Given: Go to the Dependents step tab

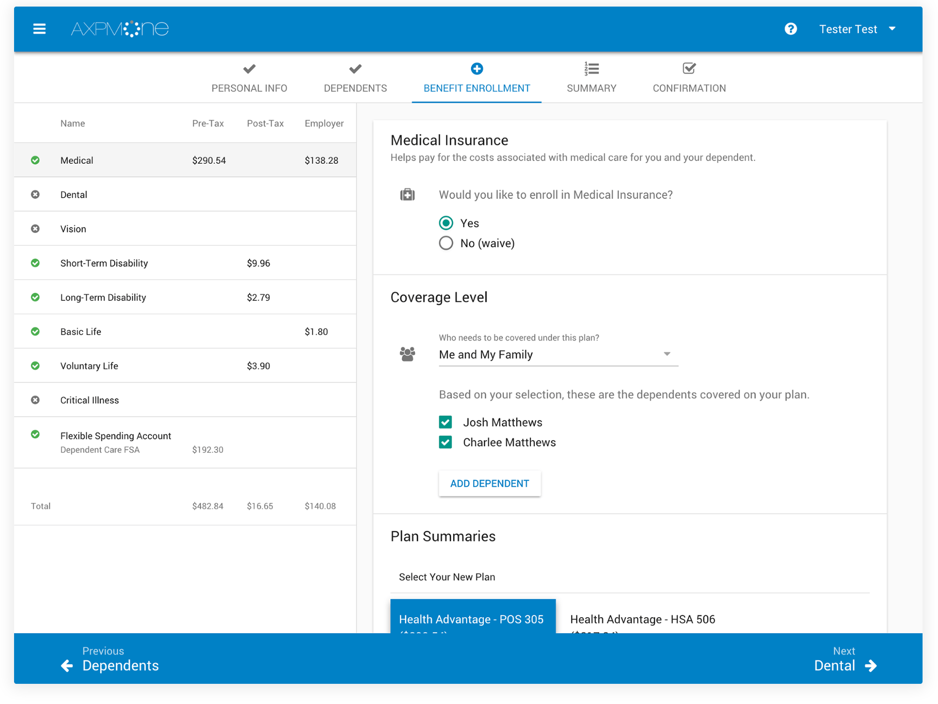Looking at the screenshot, I should point(356,78).
